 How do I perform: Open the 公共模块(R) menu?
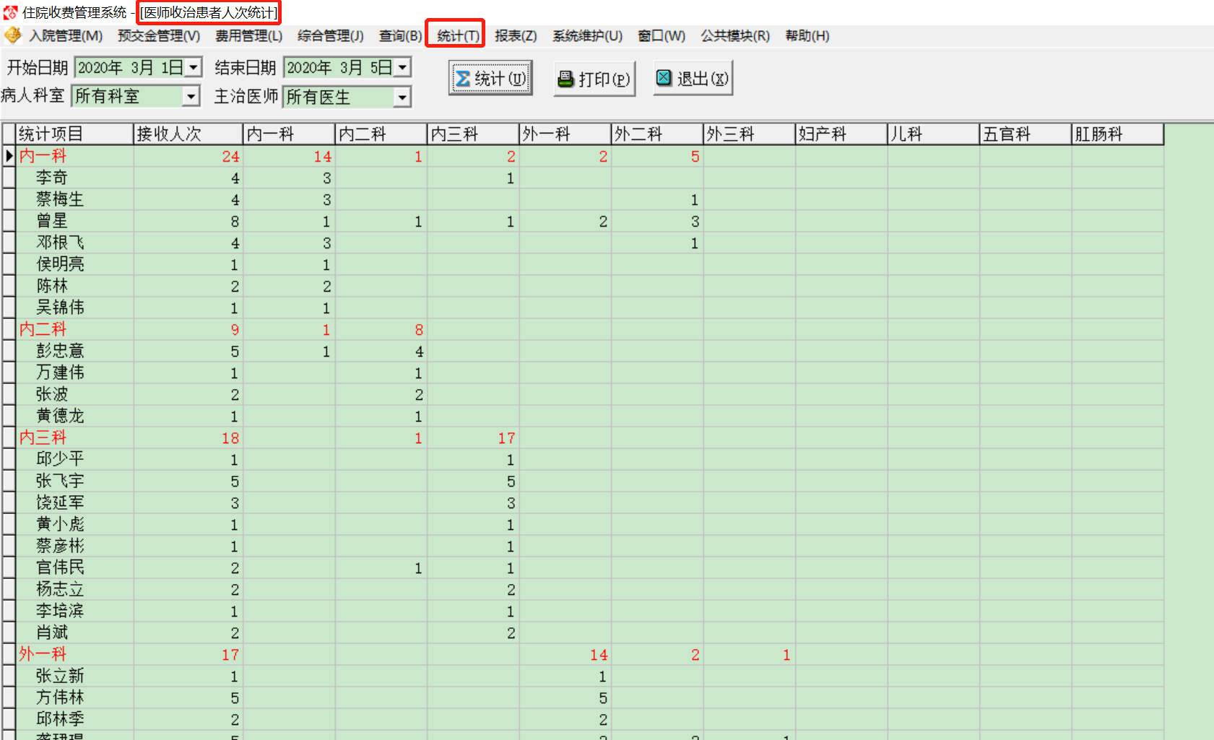[735, 36]
